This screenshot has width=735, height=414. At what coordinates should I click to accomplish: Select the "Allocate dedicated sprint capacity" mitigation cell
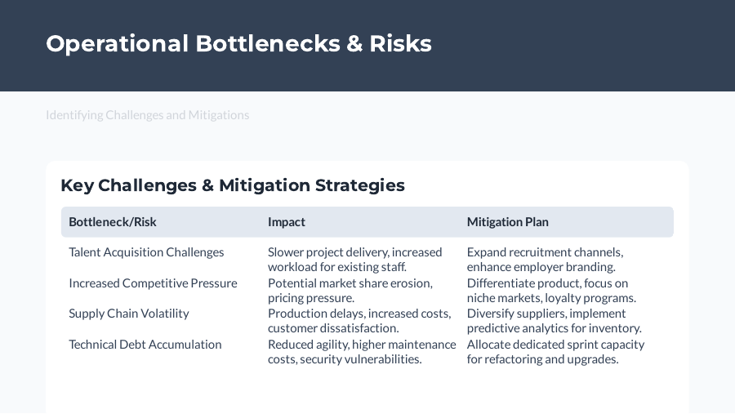(x=555, y=352)
